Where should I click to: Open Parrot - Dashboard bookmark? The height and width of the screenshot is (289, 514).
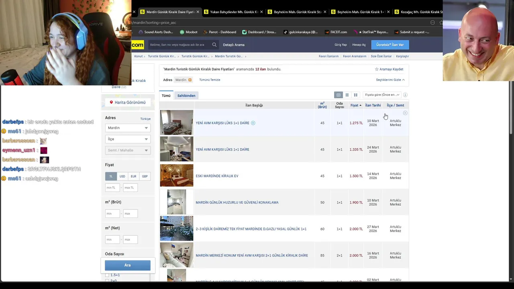point(220,32)
